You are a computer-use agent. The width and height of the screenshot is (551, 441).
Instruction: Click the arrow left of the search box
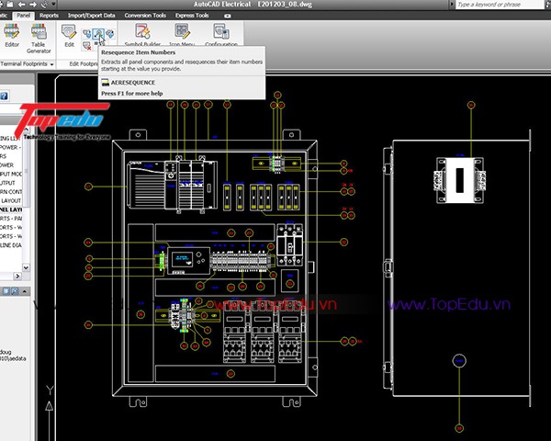coord(452,5)
